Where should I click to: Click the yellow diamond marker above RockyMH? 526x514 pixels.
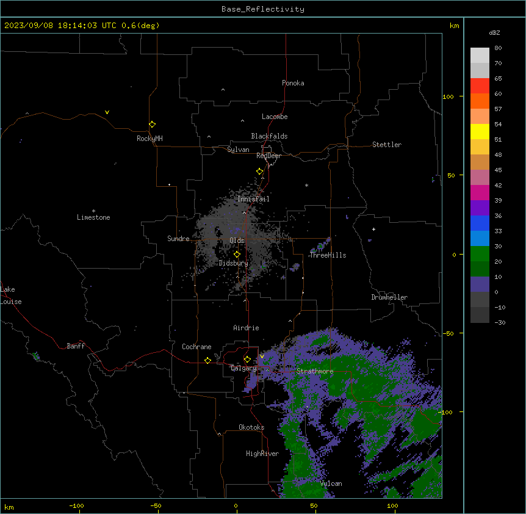tap(153, 125)
